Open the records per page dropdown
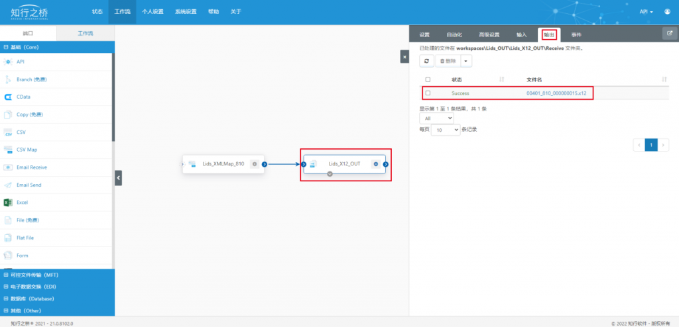 pyautogui.click(x=446, y=130)
